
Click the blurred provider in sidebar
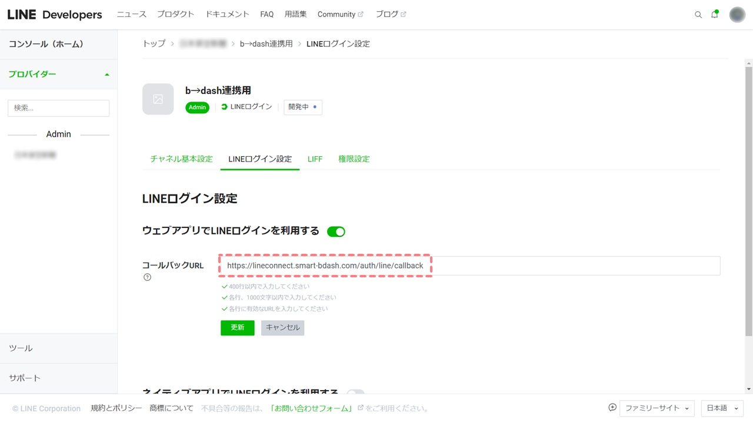click(35, 155)
